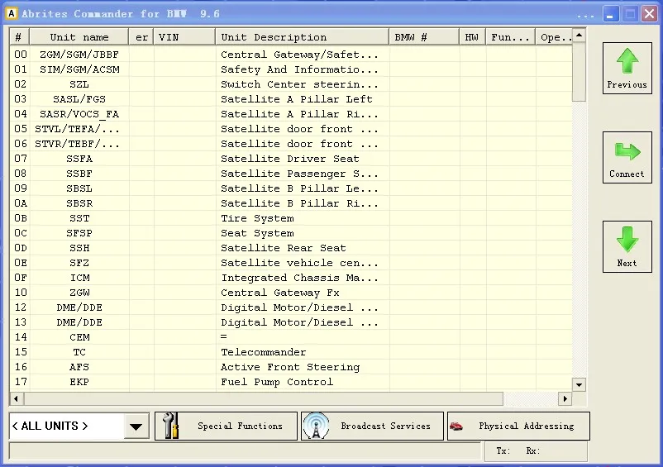Select the SFZ unit row
Image resolution: width=663 pixels, height=467 pixels.
tap(291, 263)
